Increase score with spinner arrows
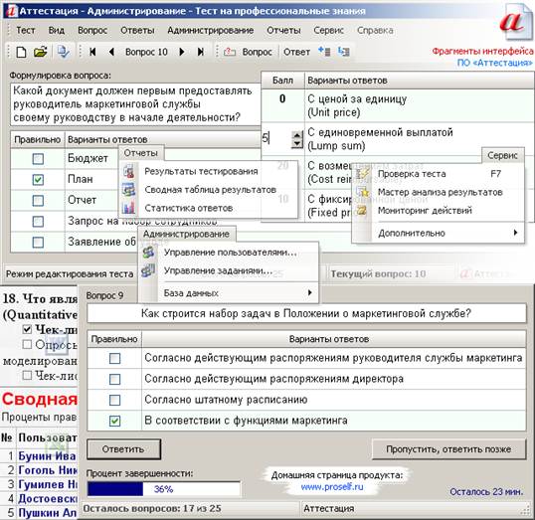535x520 pixels. tap(297, 135)
